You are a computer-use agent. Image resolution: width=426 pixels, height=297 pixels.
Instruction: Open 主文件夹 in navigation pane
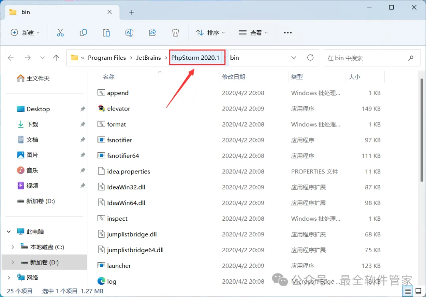33,79
